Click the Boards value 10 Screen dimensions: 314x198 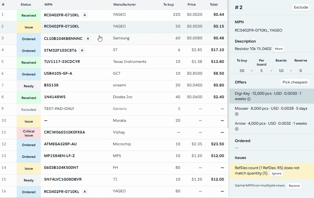pyautogui.click(x=281, y=71)
